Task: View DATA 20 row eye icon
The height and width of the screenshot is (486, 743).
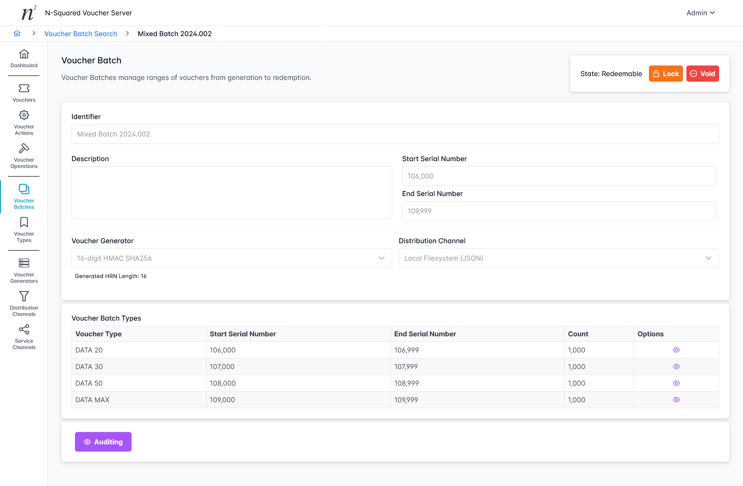Action: tap(676, 350)
